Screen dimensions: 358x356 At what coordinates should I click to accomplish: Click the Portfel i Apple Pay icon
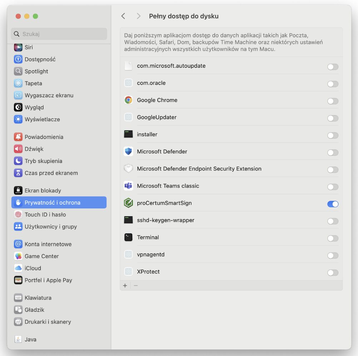(x=18, y=280)
